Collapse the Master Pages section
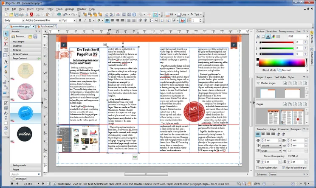This screenshot has height=188, width=316. (258, 83)
